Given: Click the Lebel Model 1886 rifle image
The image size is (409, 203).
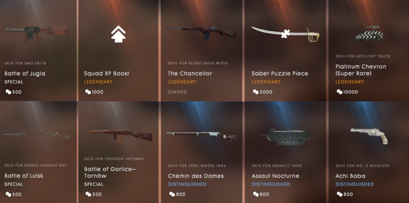Looking at the screenshot, I should tap(201, 136).
